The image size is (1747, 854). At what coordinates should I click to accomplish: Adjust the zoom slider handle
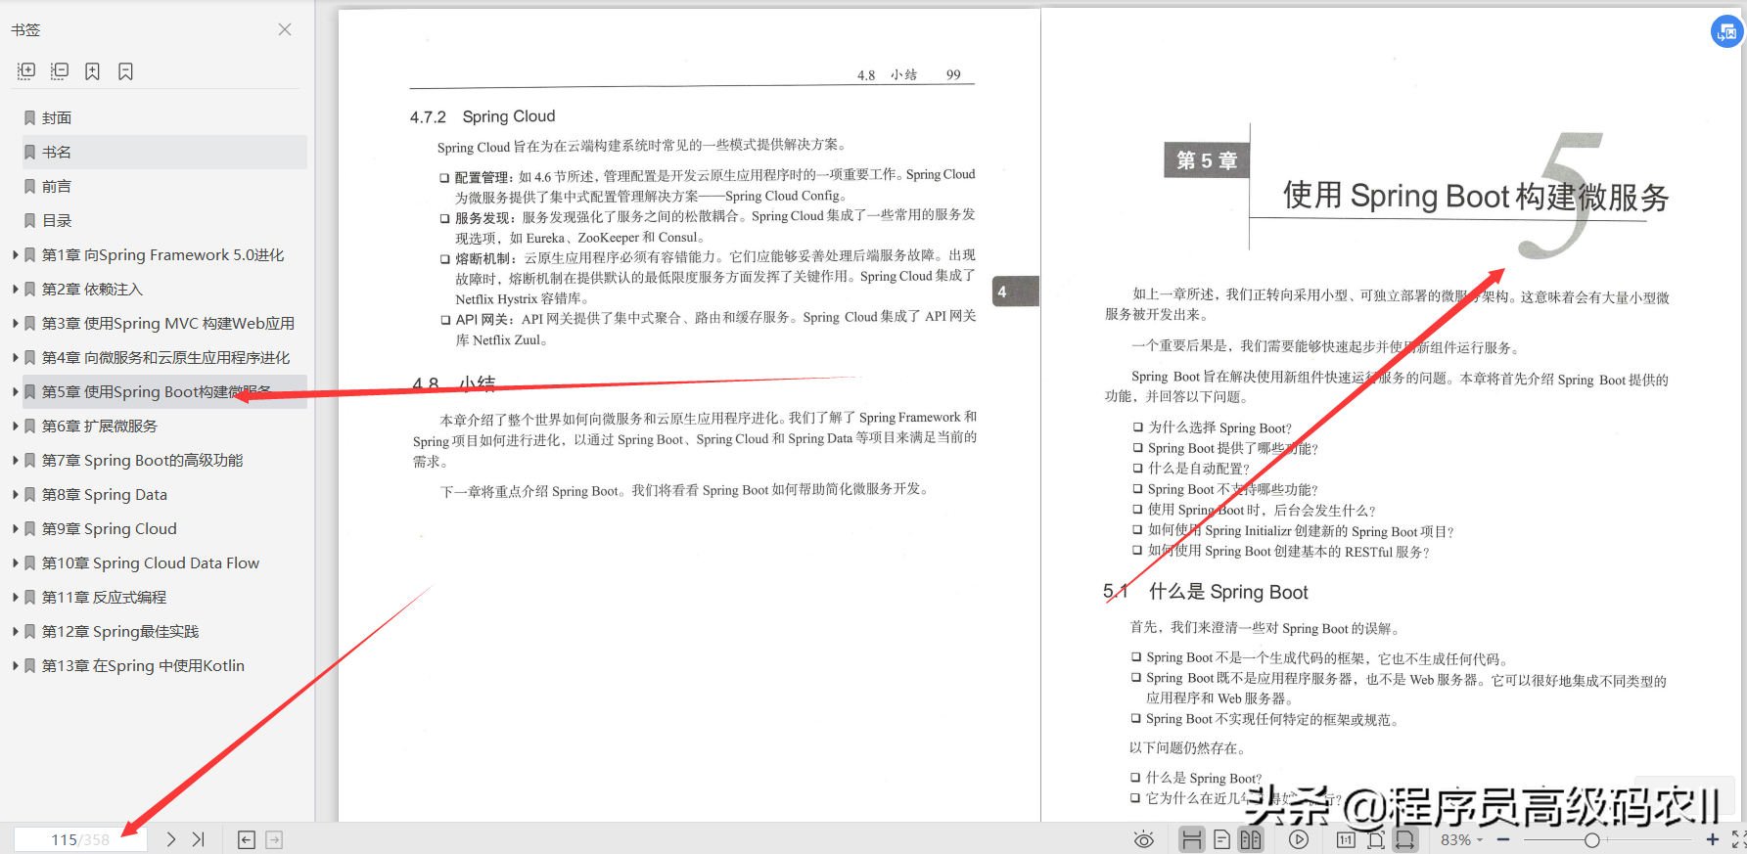coord(1592,839)
